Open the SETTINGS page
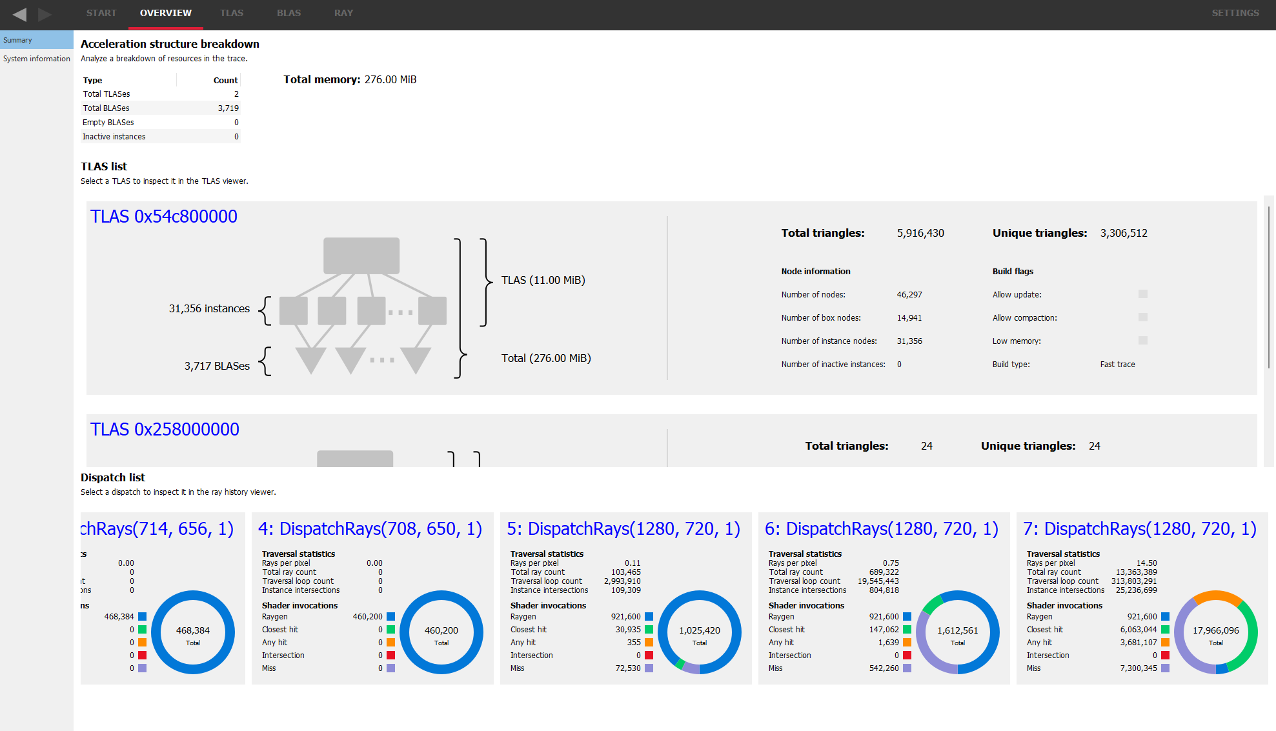 click(1235, 13)
